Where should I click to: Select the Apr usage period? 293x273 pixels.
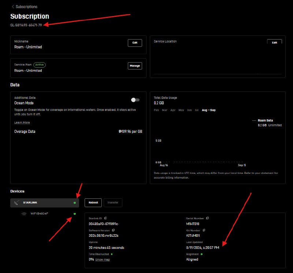[173, 110]
